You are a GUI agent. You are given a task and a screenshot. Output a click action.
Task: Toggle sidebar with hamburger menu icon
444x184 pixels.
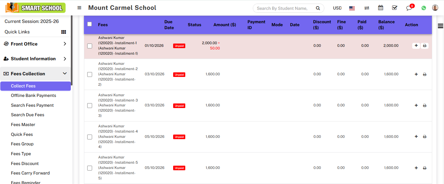click(x=79, y=8)
